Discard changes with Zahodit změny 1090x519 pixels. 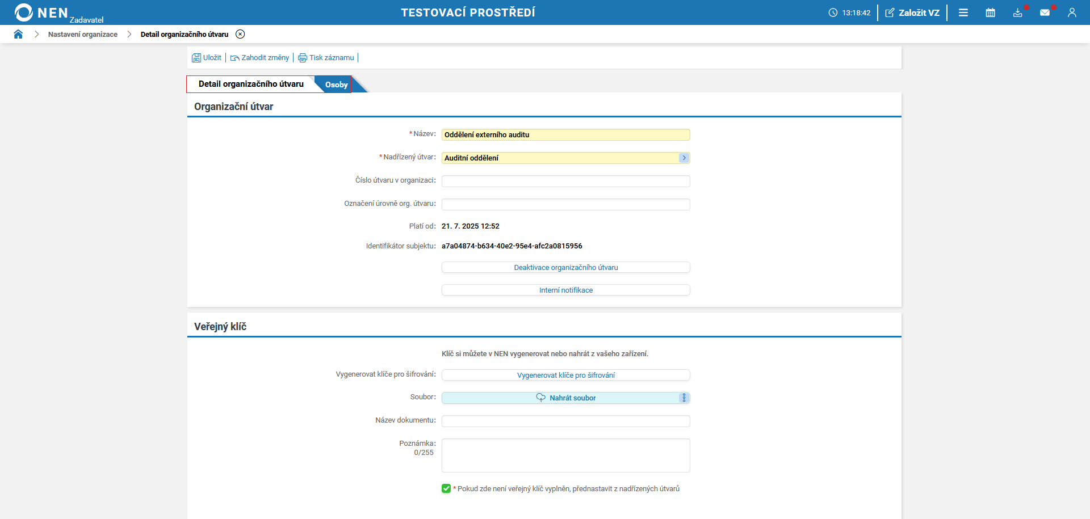pos(259,58)
